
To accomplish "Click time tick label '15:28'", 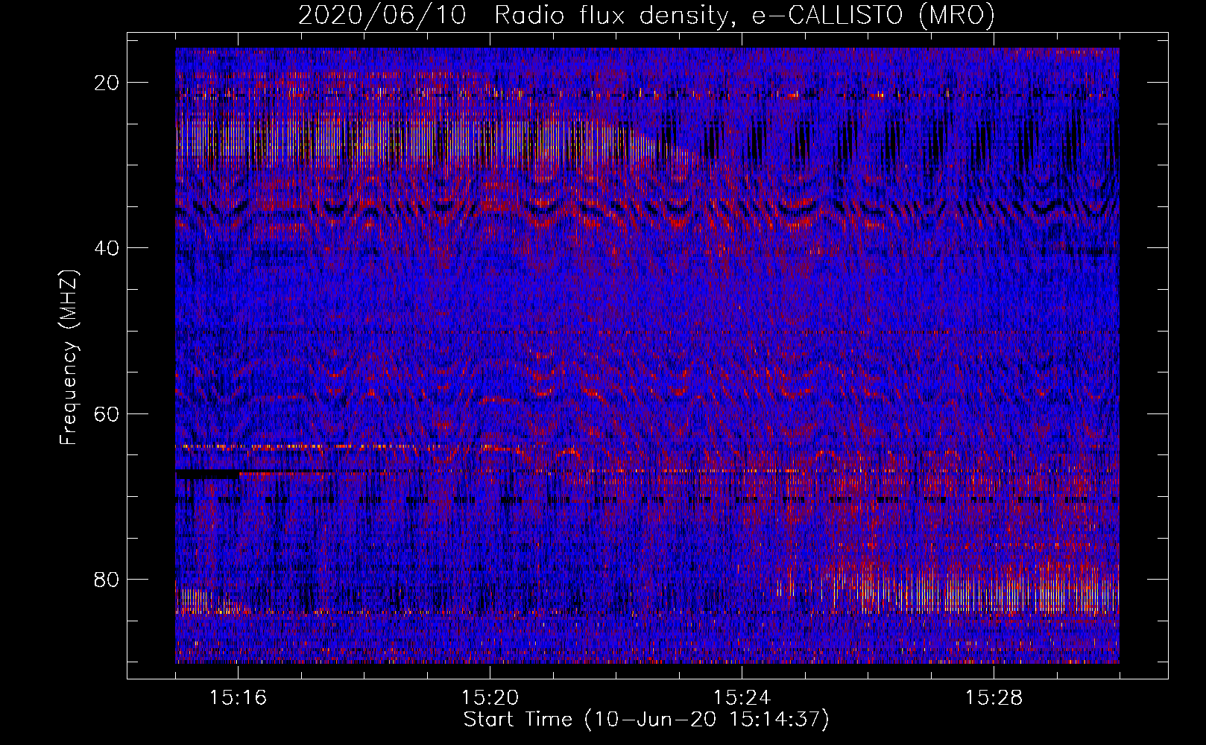I will [x=994, y=697].
